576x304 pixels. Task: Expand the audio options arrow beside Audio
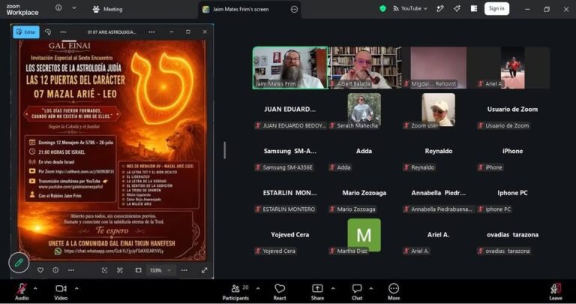click(x=35, y=288)
